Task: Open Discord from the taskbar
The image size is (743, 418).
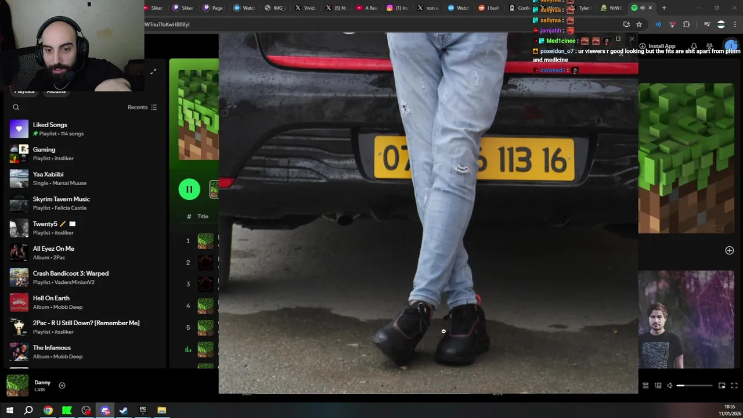Action: coord(105,410)
